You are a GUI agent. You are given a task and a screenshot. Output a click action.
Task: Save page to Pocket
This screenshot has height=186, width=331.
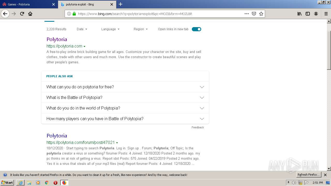click(x=254, y=14)
